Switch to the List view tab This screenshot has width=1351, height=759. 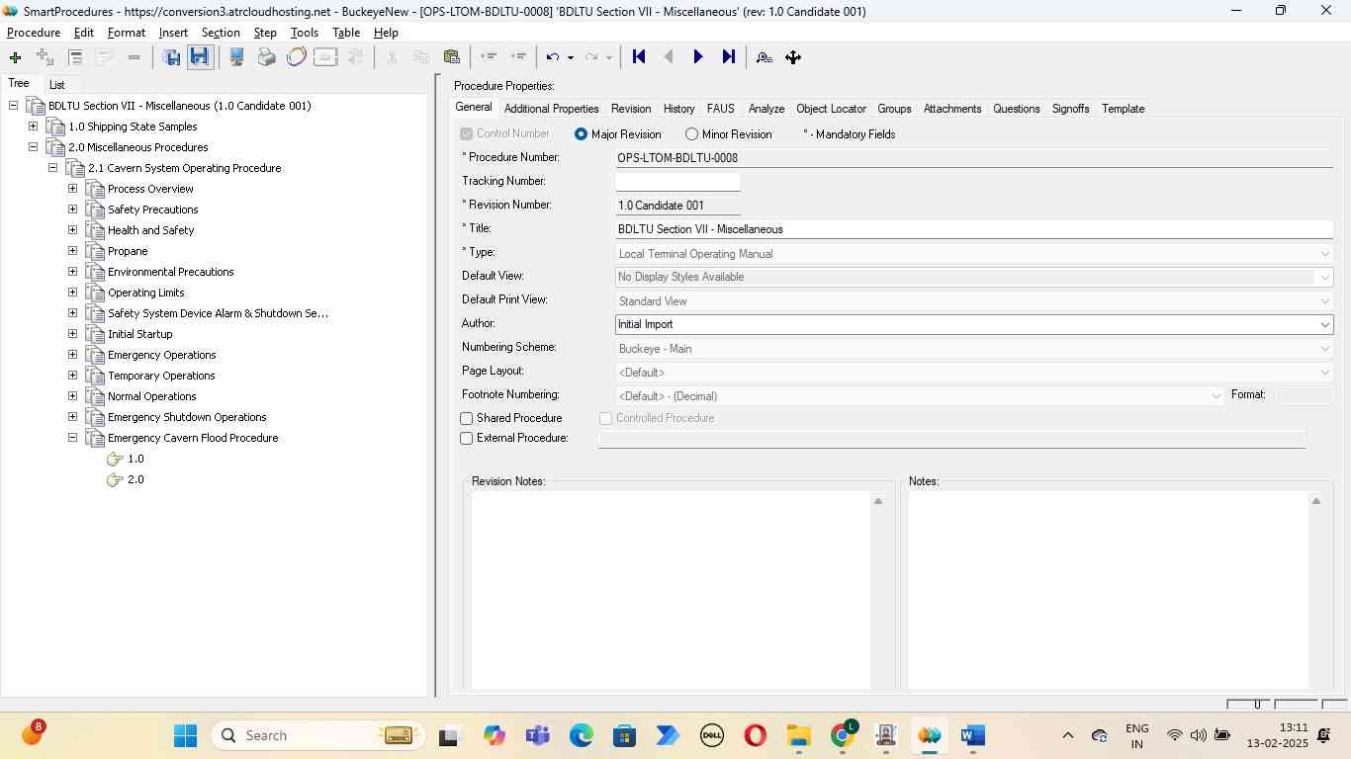click(x=57, y=85)
